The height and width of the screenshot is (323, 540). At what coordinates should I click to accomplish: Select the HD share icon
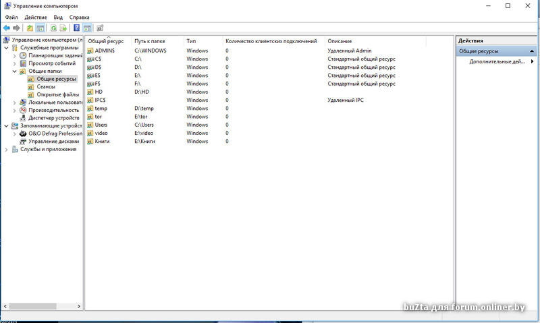point(90,92)
